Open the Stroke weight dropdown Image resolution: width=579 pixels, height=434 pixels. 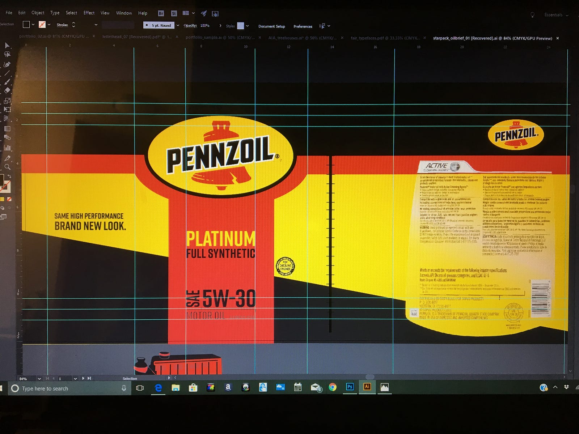[96, 25]
